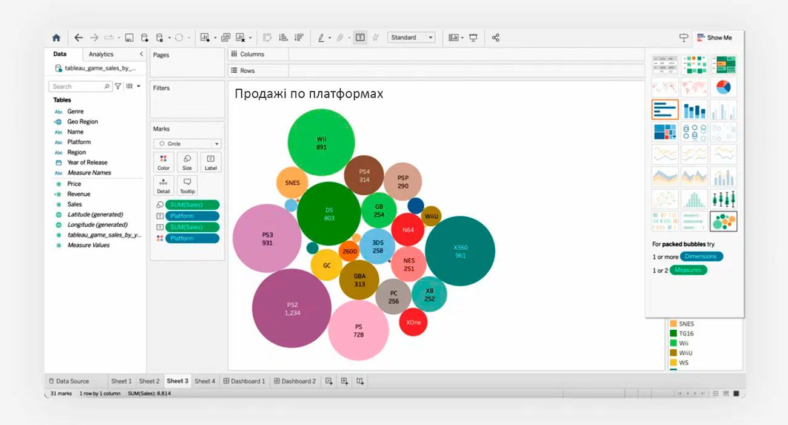The image size is (788, 425).
Task: Open the Sheet 1 tab
Action: click(x=121, y=381)
